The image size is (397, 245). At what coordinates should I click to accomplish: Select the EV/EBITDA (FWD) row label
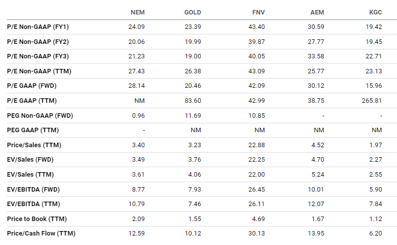(33, 189)
